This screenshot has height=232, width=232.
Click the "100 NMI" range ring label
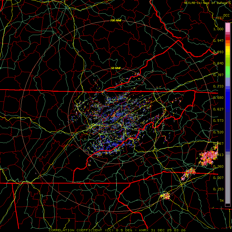[116, 20]
